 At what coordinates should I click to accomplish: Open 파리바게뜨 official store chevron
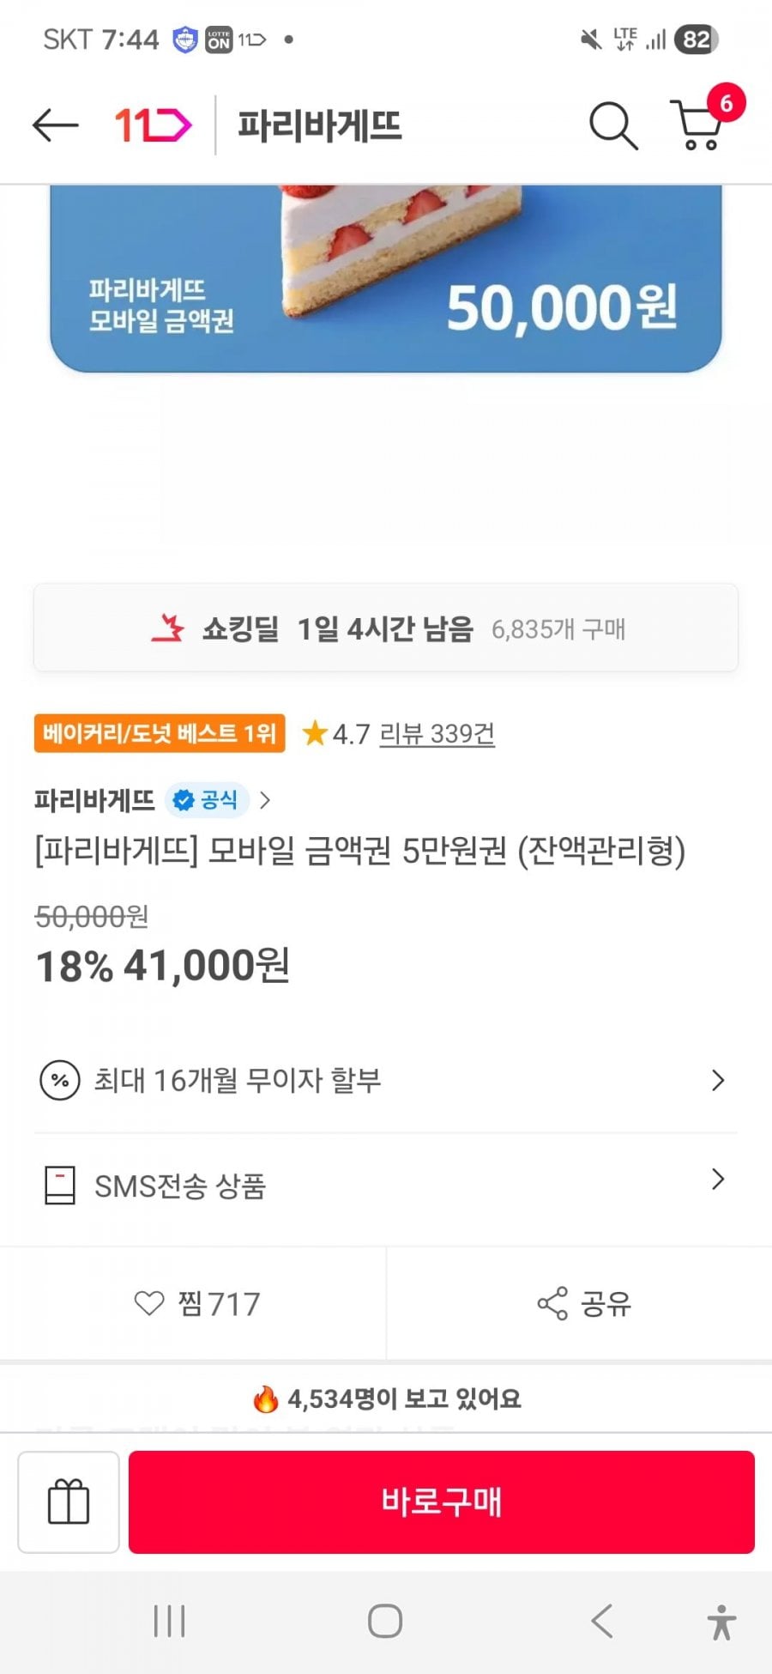(265, 801)
